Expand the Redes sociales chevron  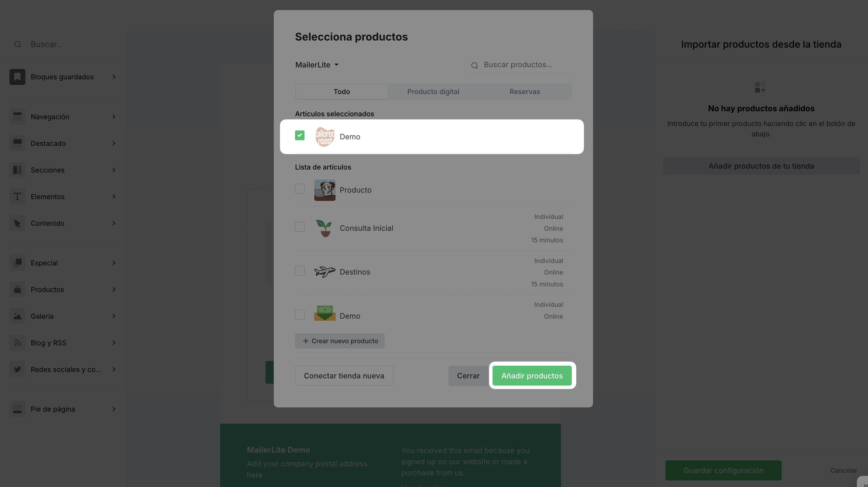click(114, 369)
